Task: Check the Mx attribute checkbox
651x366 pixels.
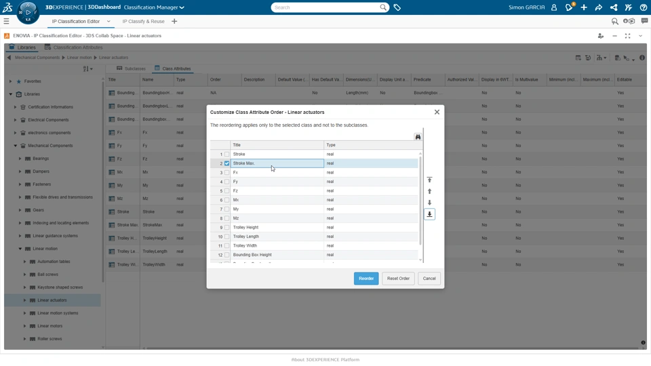Action: 226,200
